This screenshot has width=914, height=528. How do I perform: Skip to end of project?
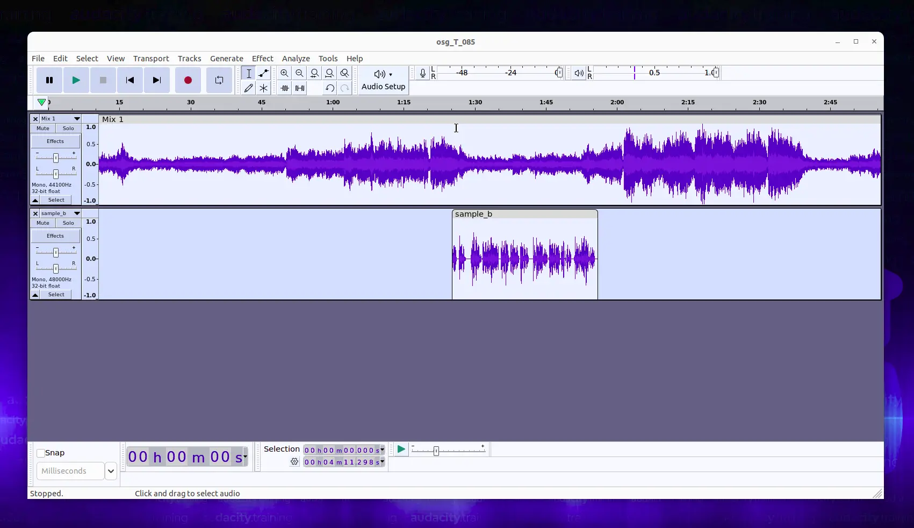tap(157, 80)
